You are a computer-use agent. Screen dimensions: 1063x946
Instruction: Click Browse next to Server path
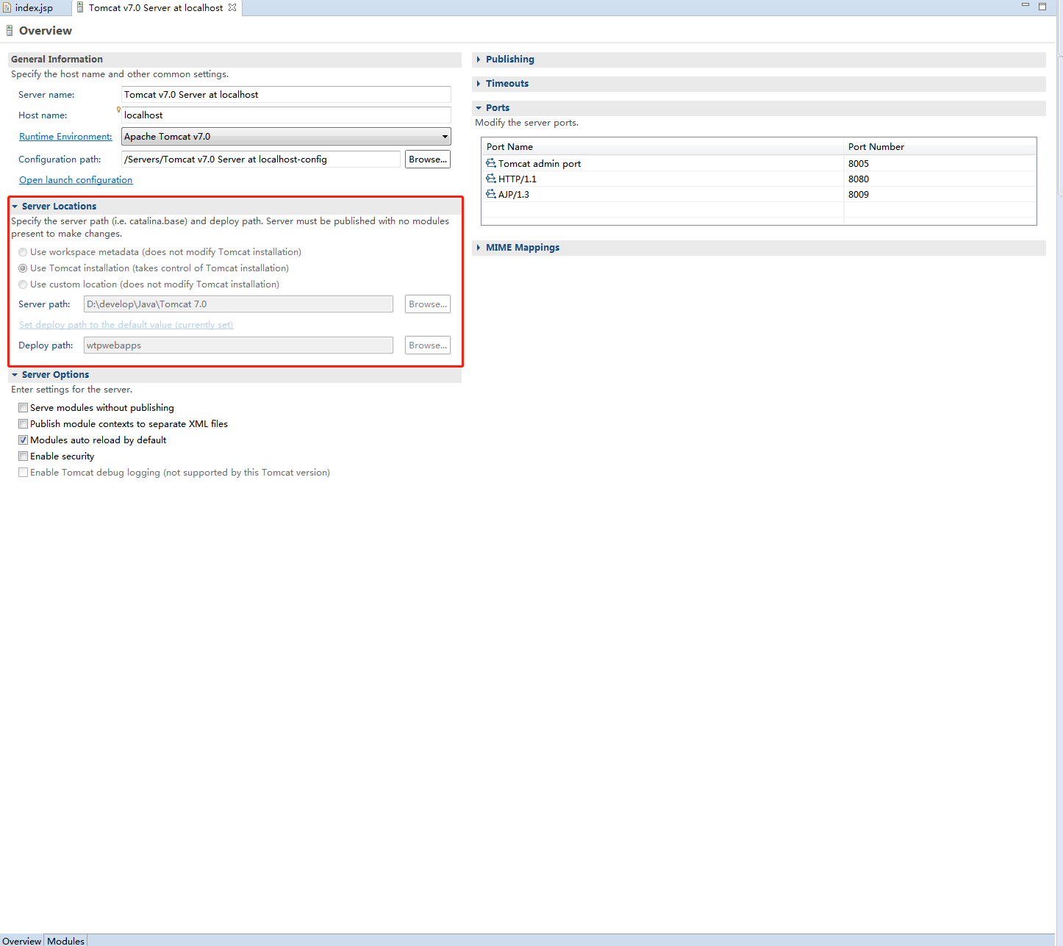[x=428, y=304]
